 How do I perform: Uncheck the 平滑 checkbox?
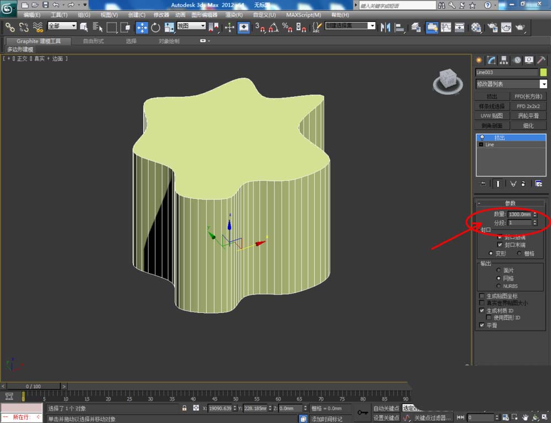(x=482, y=325)
